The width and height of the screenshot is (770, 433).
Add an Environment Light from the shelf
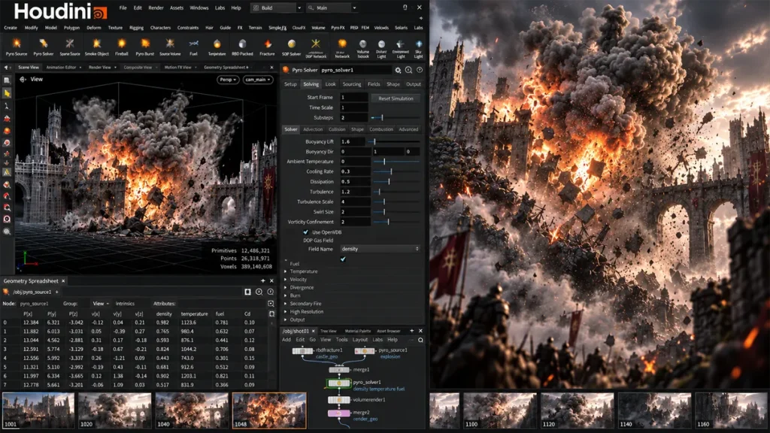401,49
